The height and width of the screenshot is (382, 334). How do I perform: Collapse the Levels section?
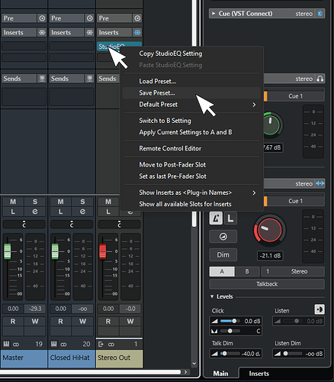pyautogui.click(x=212, y=296)
